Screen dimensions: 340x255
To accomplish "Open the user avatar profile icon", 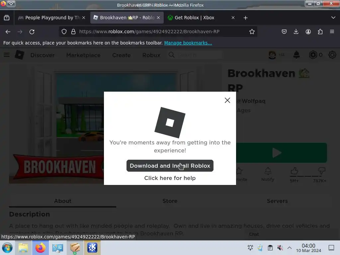I will (272, 55).
